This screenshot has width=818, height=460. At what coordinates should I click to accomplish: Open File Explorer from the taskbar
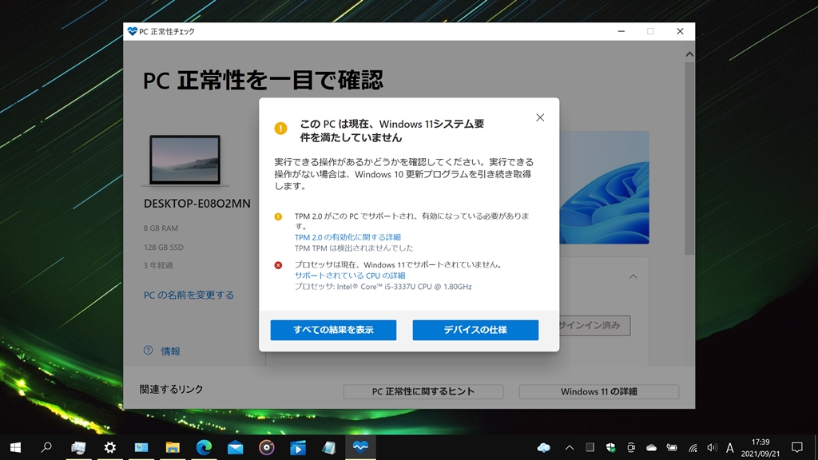point(173,447)
